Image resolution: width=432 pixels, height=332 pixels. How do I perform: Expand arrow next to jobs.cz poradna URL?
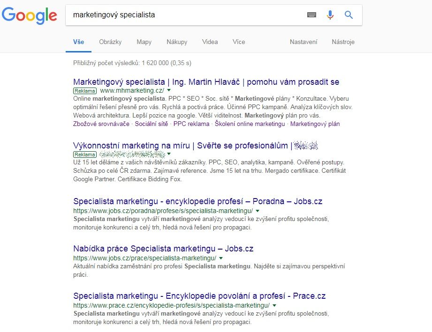[258, 211]
